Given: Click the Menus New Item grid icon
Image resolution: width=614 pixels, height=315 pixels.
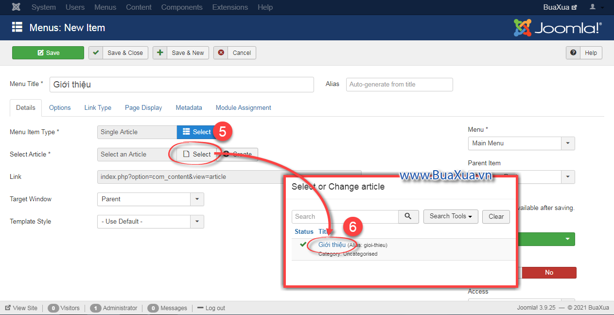Looking at the screenshot, I should click(17, 27).
